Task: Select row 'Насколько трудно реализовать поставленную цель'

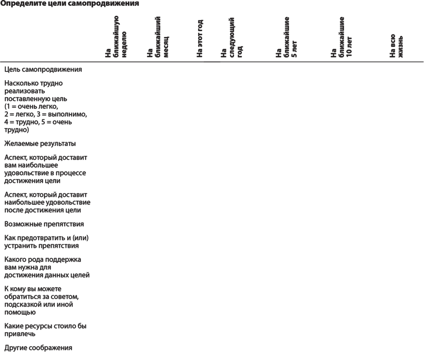Action: [x=46, y=106]
